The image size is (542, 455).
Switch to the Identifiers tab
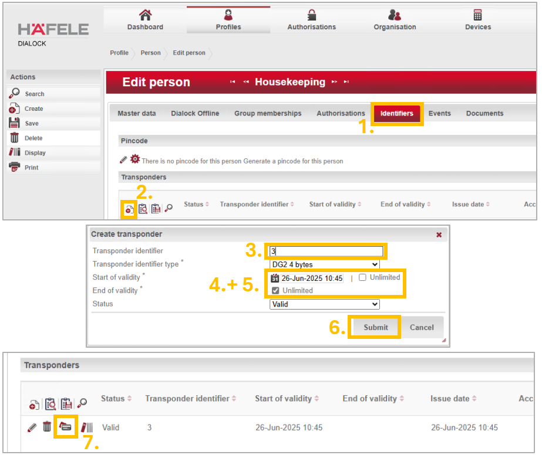(397, 113)
